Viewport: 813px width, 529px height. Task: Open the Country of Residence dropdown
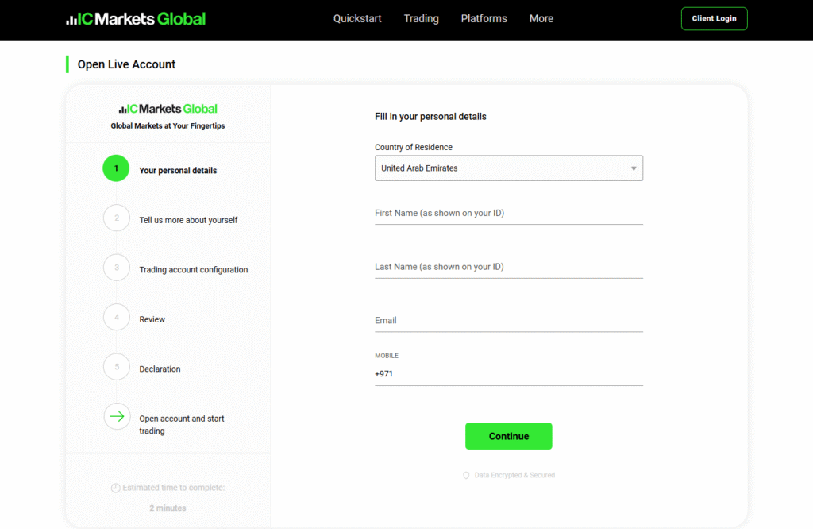tap(508, 168)
